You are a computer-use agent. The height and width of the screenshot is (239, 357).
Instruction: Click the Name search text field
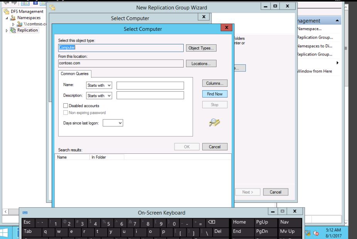(x=150, y=86)
